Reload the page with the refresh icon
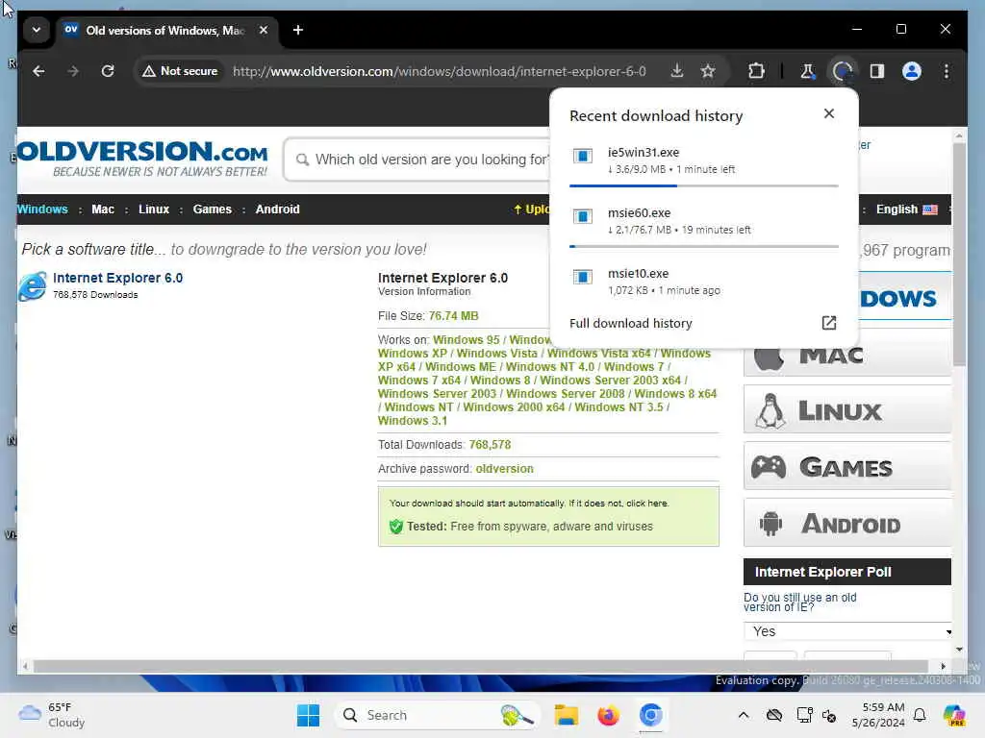Viewport: 985px width, 738px height. pos(108,71)
